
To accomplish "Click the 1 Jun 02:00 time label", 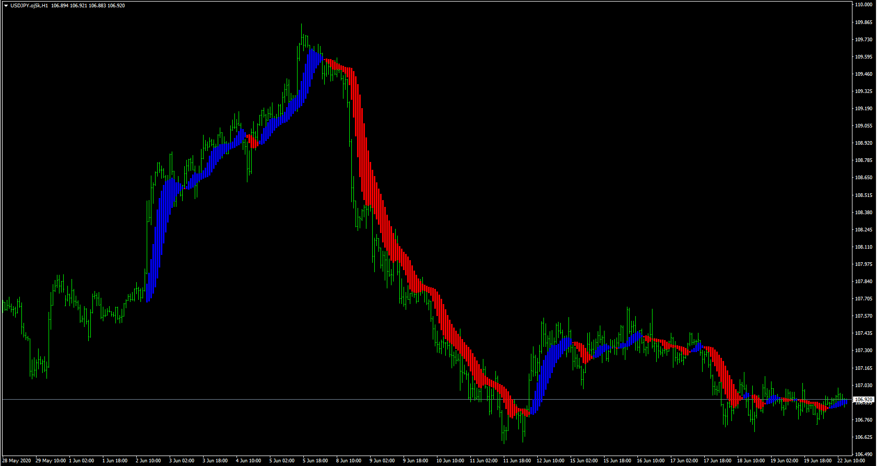I will coord(81,461).
